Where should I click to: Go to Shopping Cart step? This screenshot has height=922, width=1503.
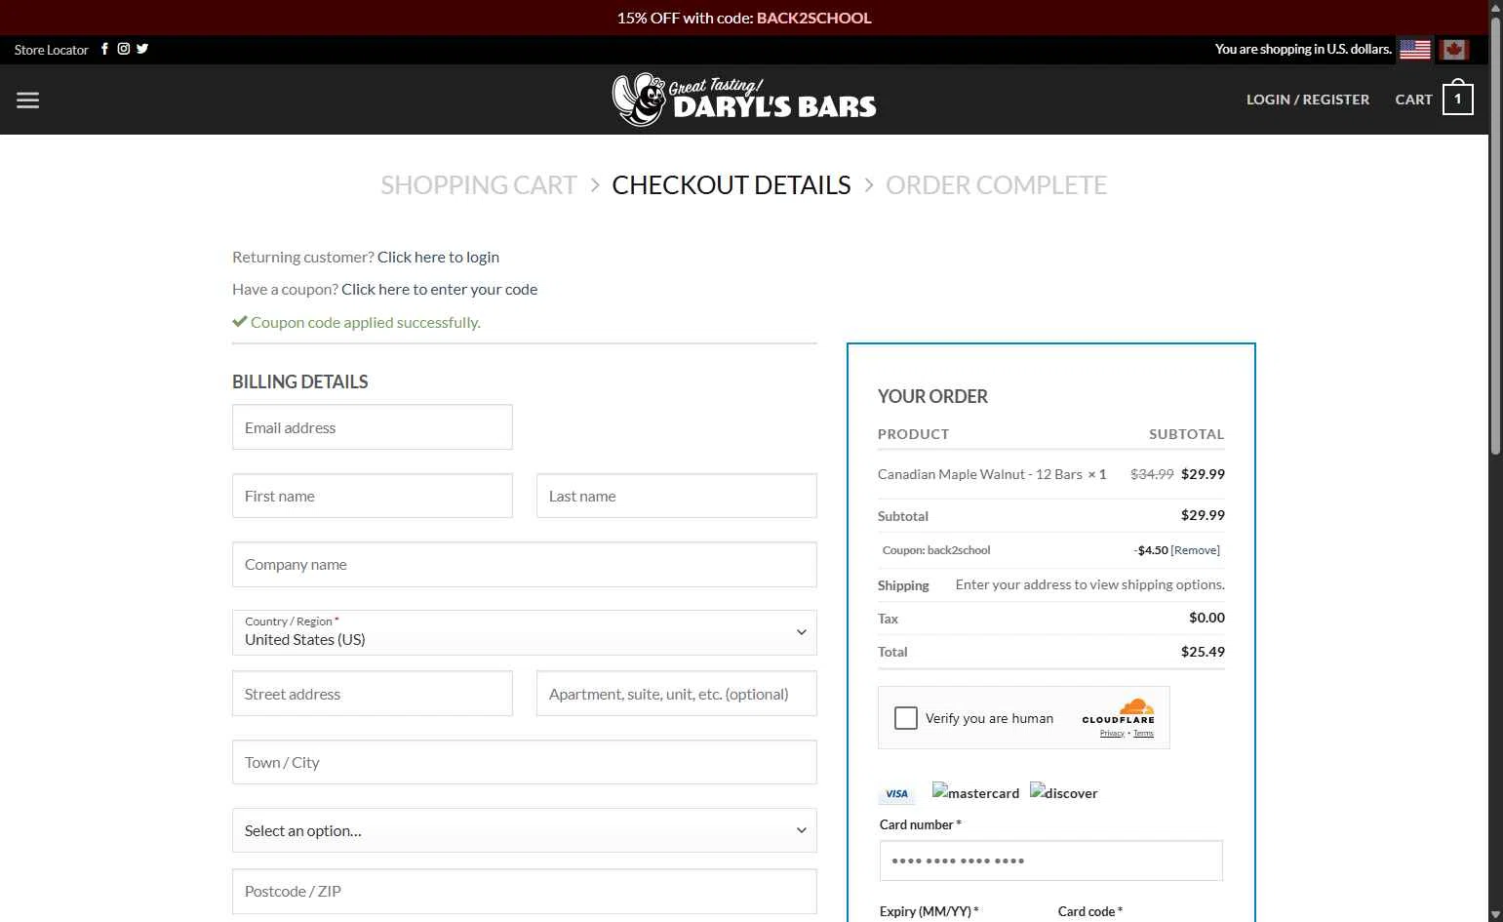(479, 185)
